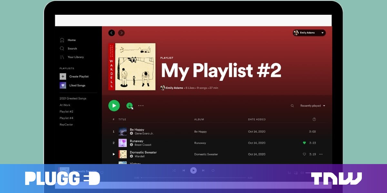Click the 3:03 duration of Be Happy
Screen dimensions: 387x193
click(312, 132)
